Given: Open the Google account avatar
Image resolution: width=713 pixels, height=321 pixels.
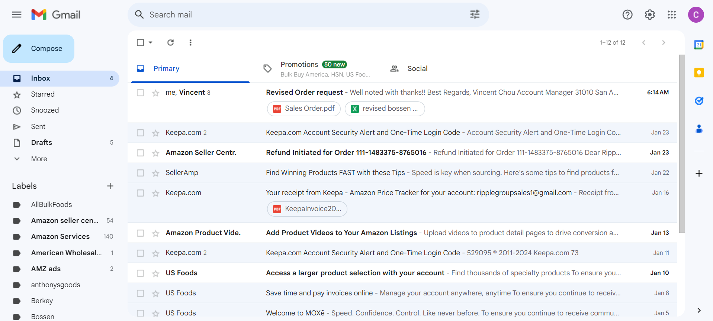Looking at the screenshot, I should coord(696,14).
